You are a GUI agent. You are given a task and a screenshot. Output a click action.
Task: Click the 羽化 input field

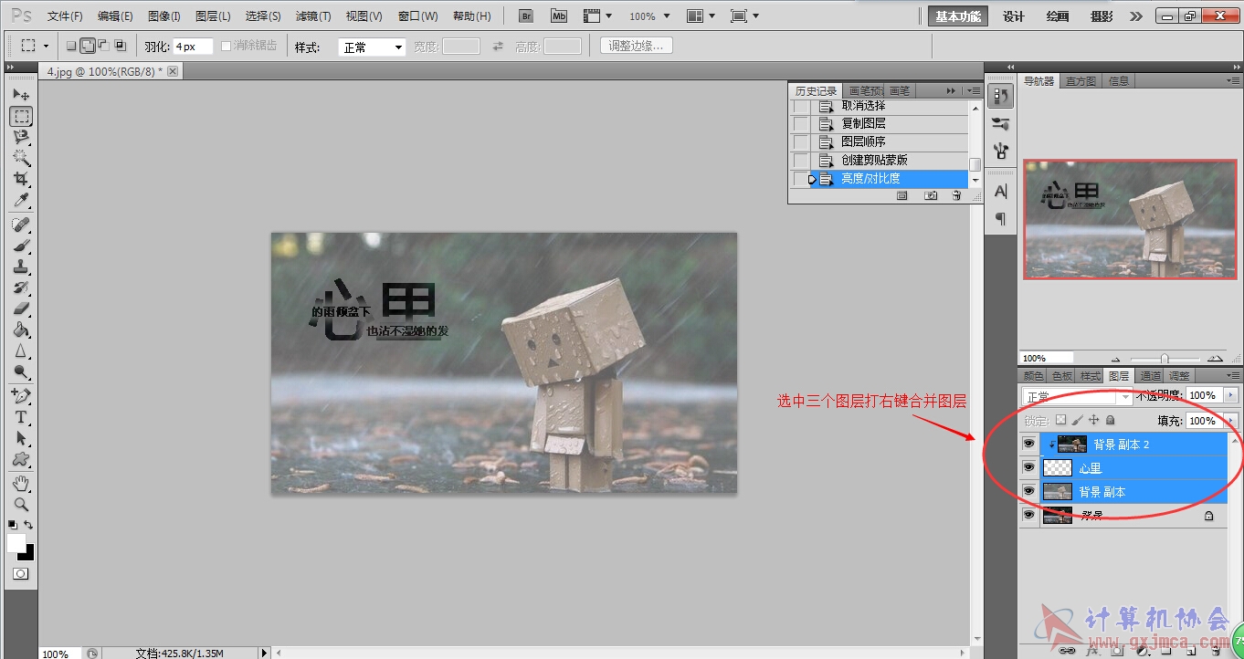193,47
